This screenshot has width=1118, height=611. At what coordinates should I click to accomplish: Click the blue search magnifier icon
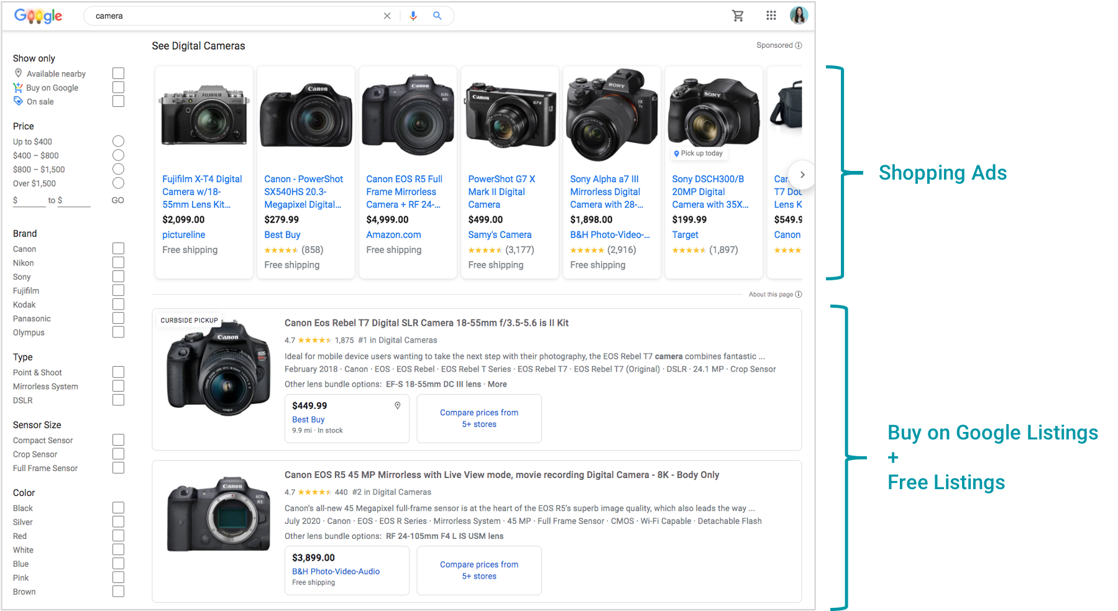click(x=438, y=16)
